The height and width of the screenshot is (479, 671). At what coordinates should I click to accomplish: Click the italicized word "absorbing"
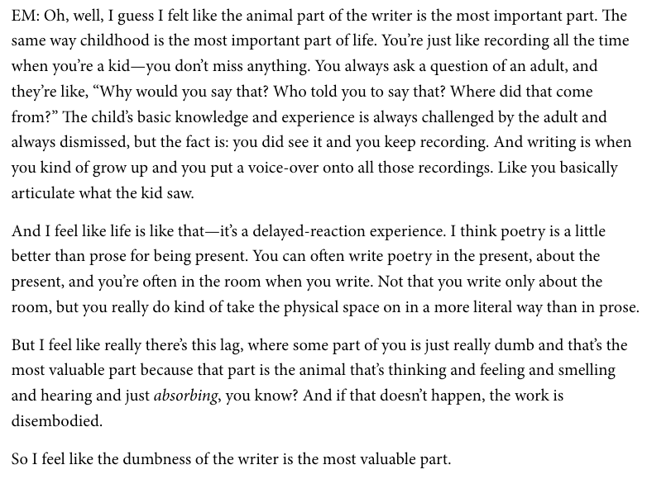pos(185,396)
